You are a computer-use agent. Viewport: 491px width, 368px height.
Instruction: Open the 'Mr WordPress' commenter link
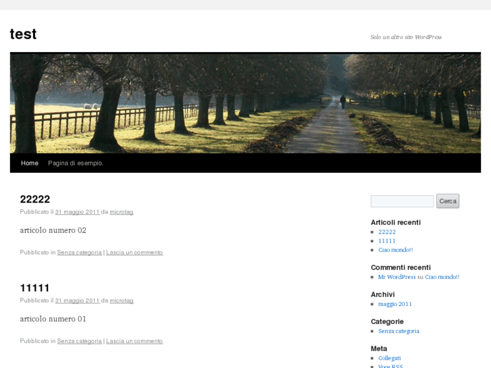pyautogui.click(x=396, y=277)
